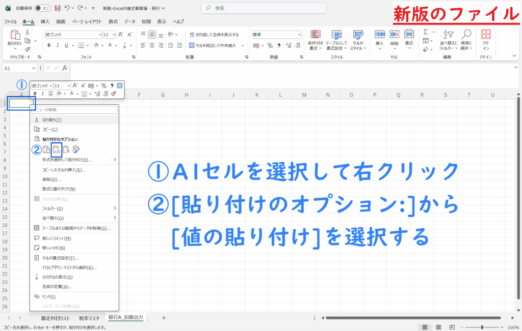Click the Paste Formulas (fx) icon in context menu
This screenshot has width=522, height=331.
coord(66,149)
